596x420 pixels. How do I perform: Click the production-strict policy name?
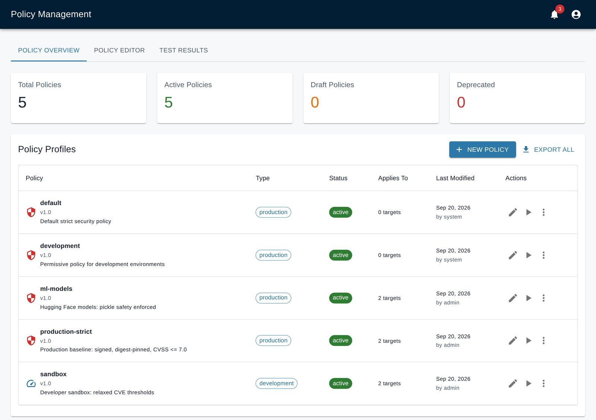pos(66,332)
